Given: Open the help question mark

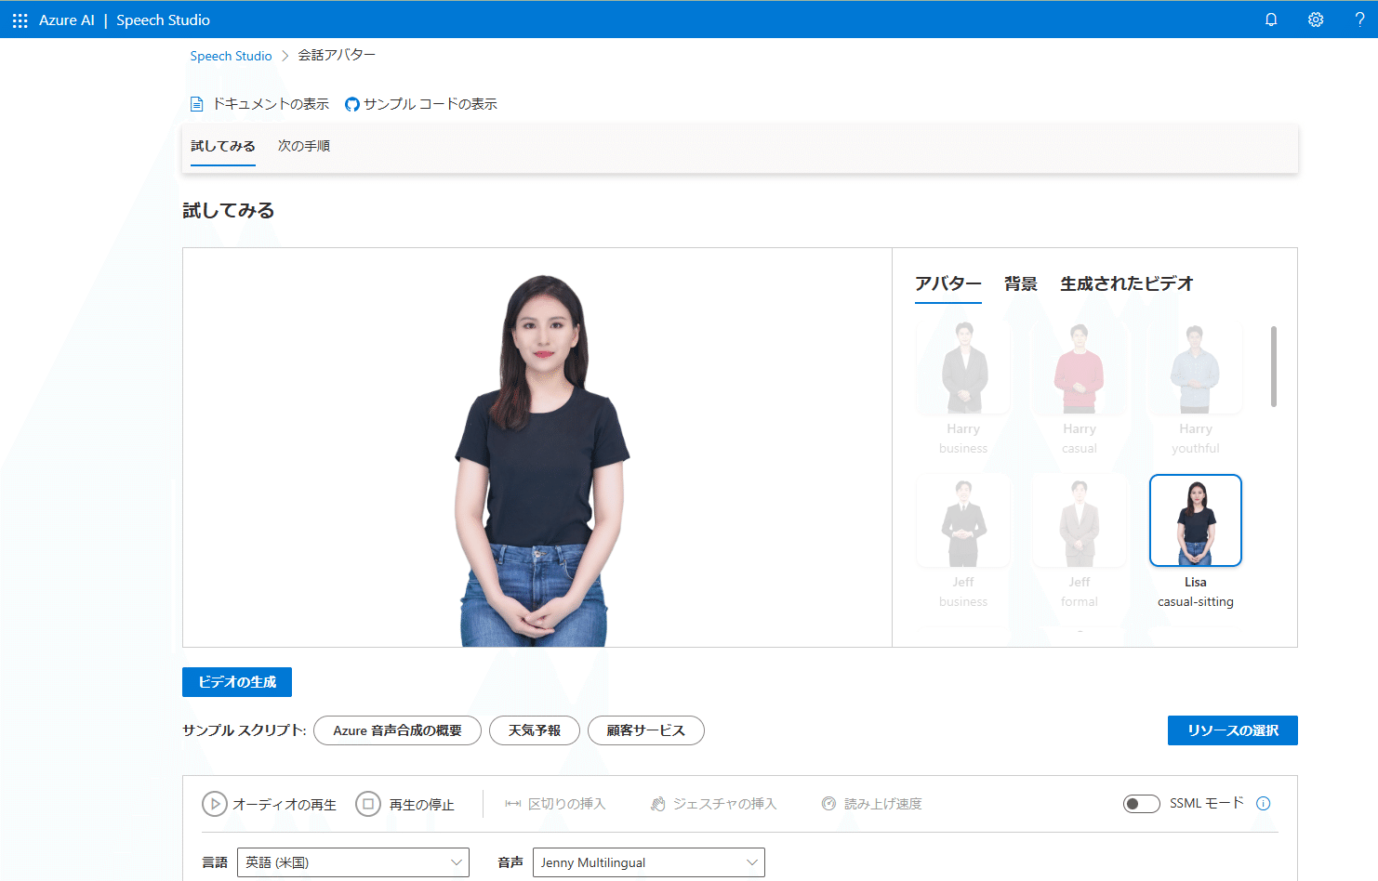Looking at the screenshot, I should (x=1359, y=20).
